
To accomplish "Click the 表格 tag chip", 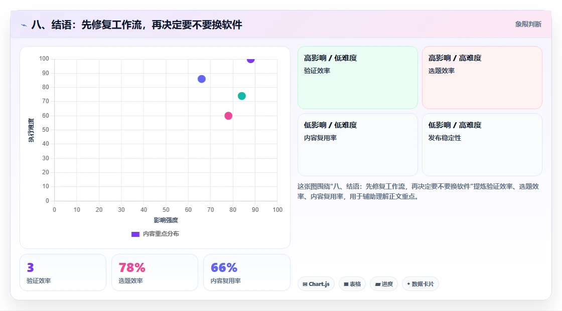I will [x=352, y=284].
